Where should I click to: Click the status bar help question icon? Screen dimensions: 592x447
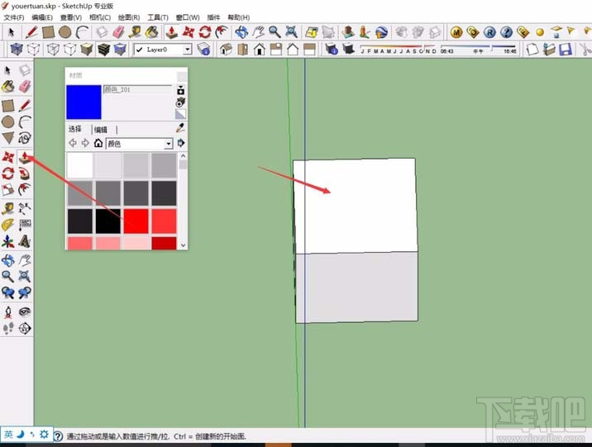click(58, 436)
